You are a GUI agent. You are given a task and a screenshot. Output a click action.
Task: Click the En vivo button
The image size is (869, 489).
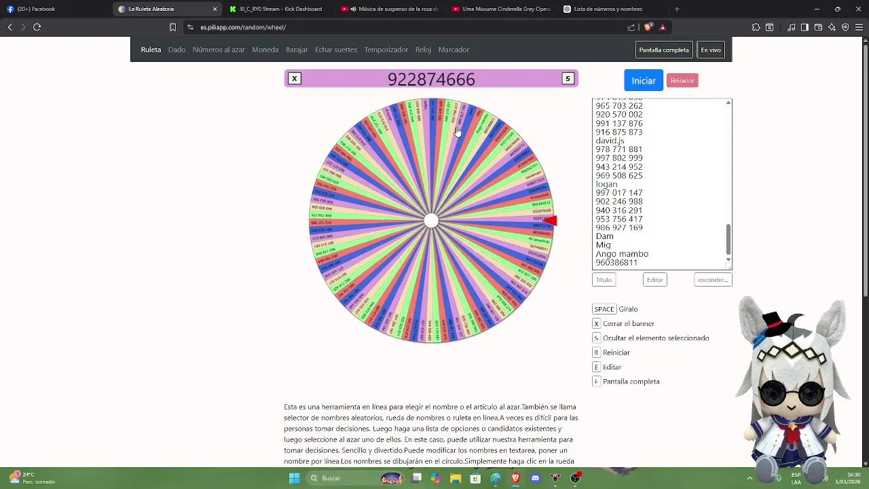coord(711,50)
